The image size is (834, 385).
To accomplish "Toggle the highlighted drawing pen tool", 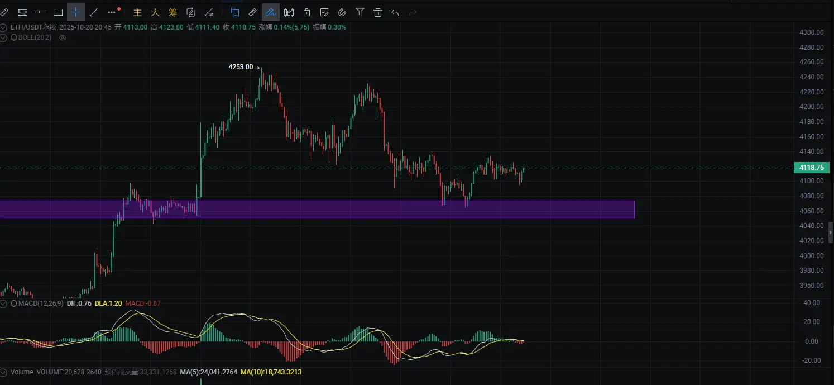I will pyautogui.click(x=271, y=12).
